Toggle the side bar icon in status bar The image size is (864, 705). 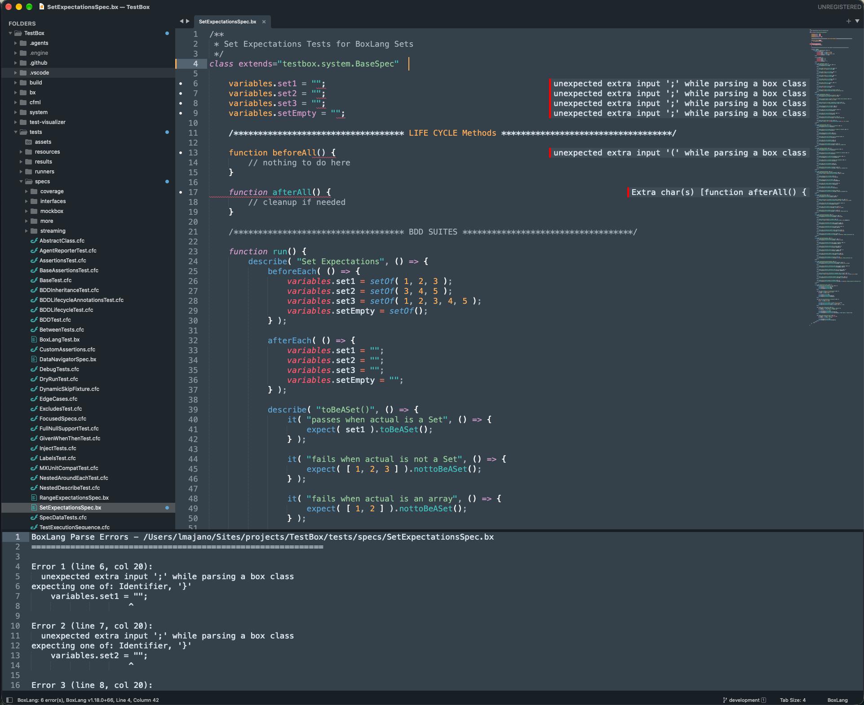pyautogui.click(x=9, y=700)
